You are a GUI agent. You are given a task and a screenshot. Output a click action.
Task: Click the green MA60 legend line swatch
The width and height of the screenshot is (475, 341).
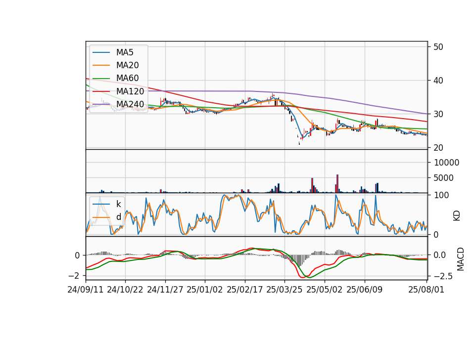[x=101, y=79]
